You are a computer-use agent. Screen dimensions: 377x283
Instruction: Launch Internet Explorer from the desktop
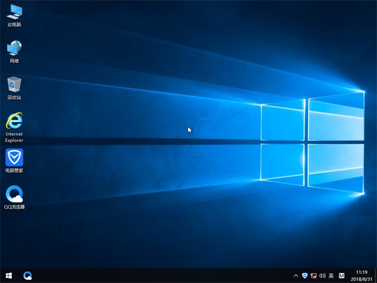click(14, 121)
